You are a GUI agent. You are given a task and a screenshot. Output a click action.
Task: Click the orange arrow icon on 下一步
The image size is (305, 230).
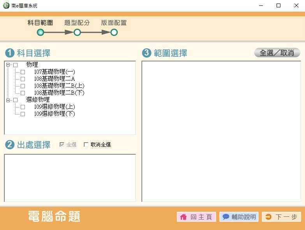[268, 217]
